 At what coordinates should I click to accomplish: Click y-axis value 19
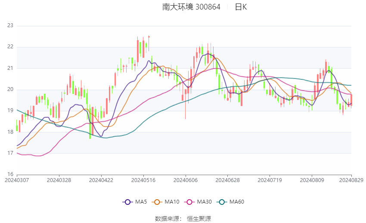10,110
